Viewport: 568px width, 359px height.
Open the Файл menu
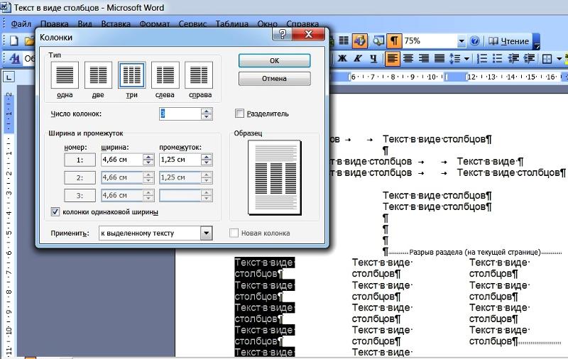[x=21, y=24]
